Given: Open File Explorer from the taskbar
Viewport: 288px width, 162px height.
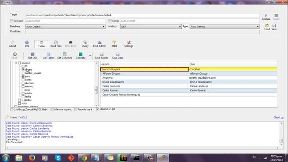Looking at the screenshot, I should (19, 158).
